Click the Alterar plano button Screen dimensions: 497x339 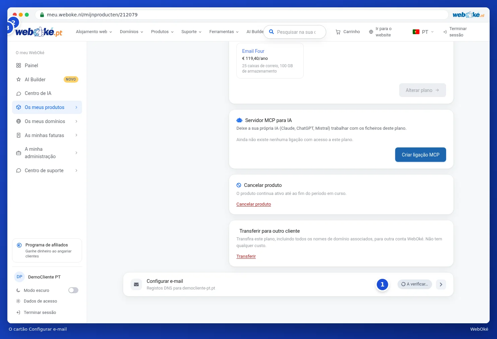pyautogui.click(x=423, y=90)
